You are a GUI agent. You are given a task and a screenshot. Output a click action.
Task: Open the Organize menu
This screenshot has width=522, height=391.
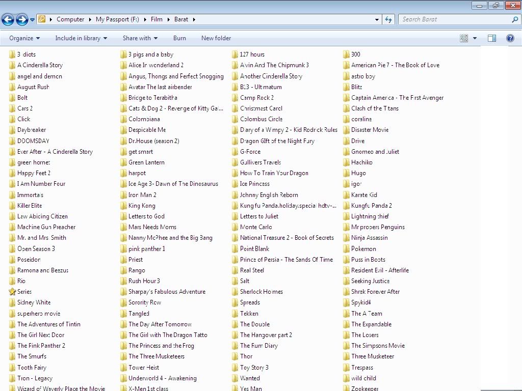point(24,38)
